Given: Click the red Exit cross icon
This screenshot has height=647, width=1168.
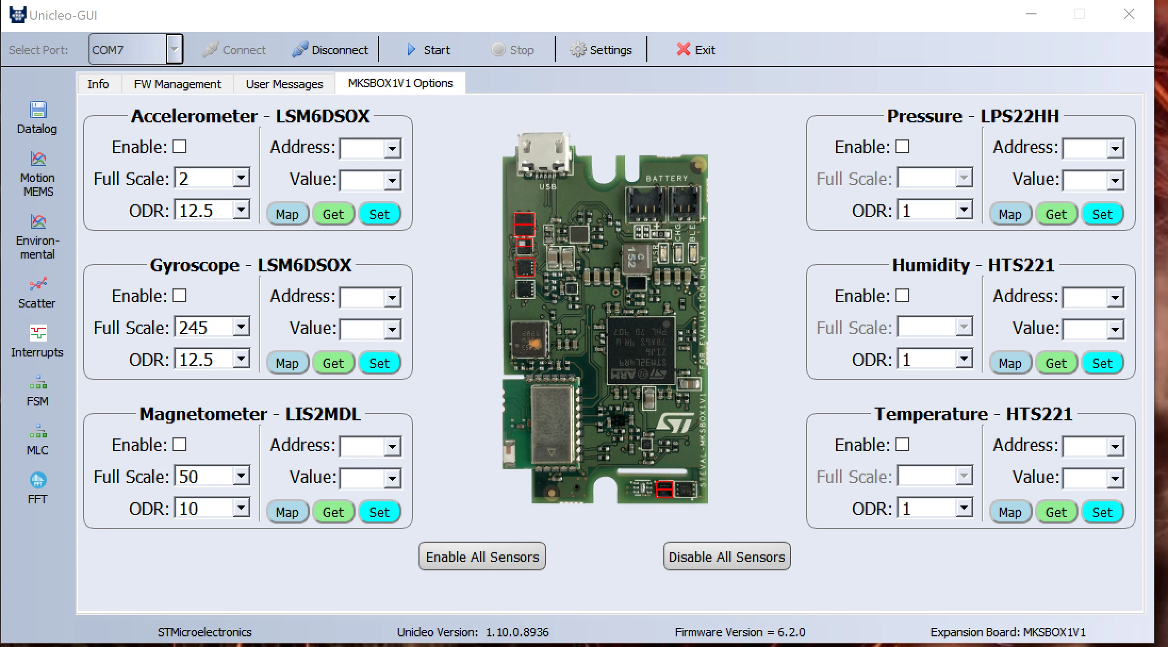Looking at the screenshot, I should tap(684, 49).
